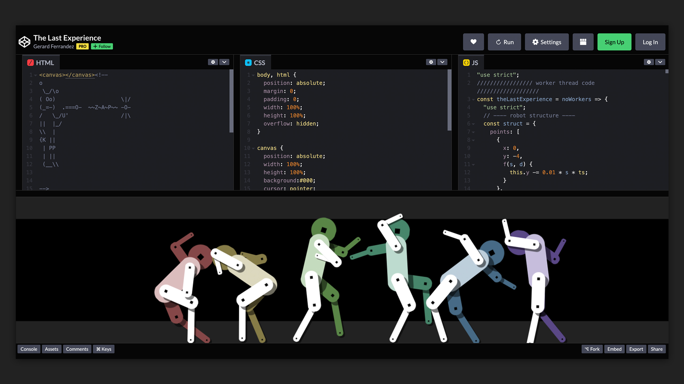The width and height of the screenshot is (684, 384).
Task: Open HTML editor settings gear
Action: tap(213, 62)
